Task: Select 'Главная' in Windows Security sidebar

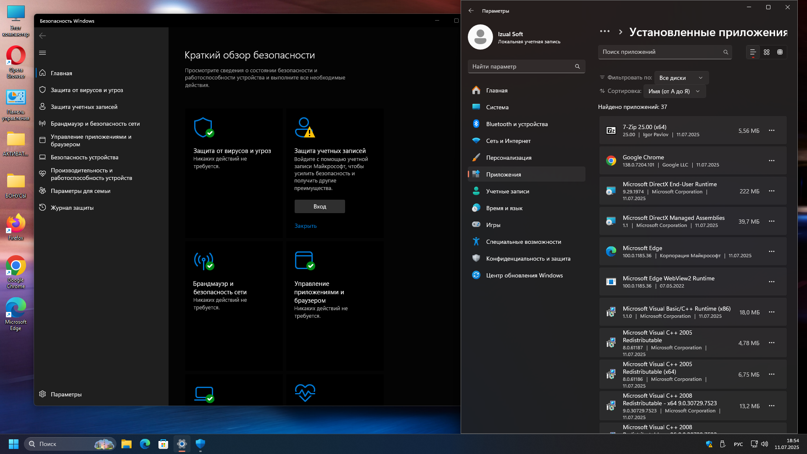Action: click(x=101, y=73)
